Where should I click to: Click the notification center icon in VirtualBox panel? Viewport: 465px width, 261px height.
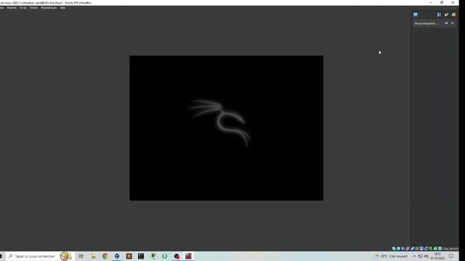pos(416,14)
